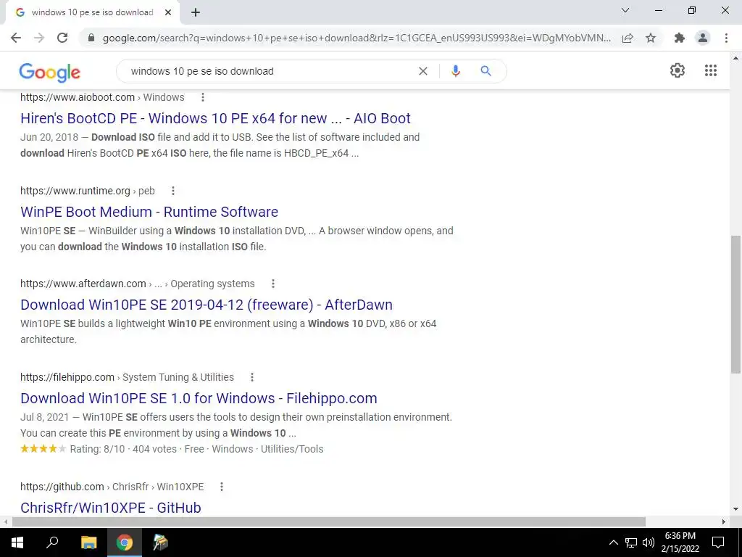Open options for runtime.org result
This screenshot has width=742, height=557.
tap(173, 191)
